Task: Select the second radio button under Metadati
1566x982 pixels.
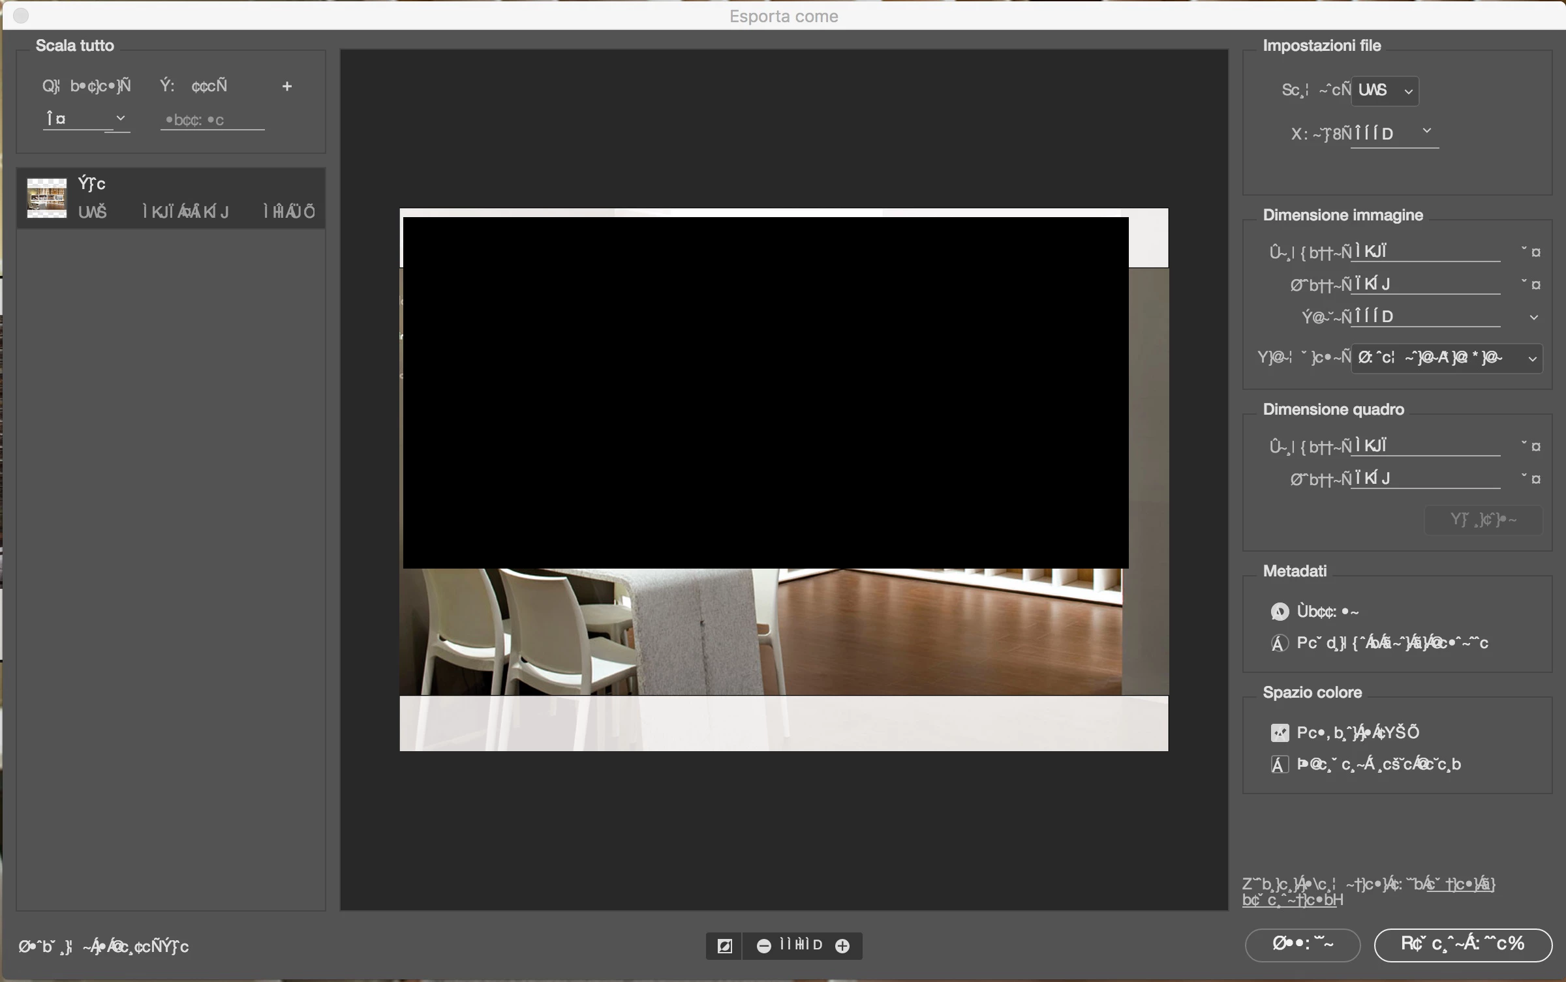Action: [x=1280, y=643]
